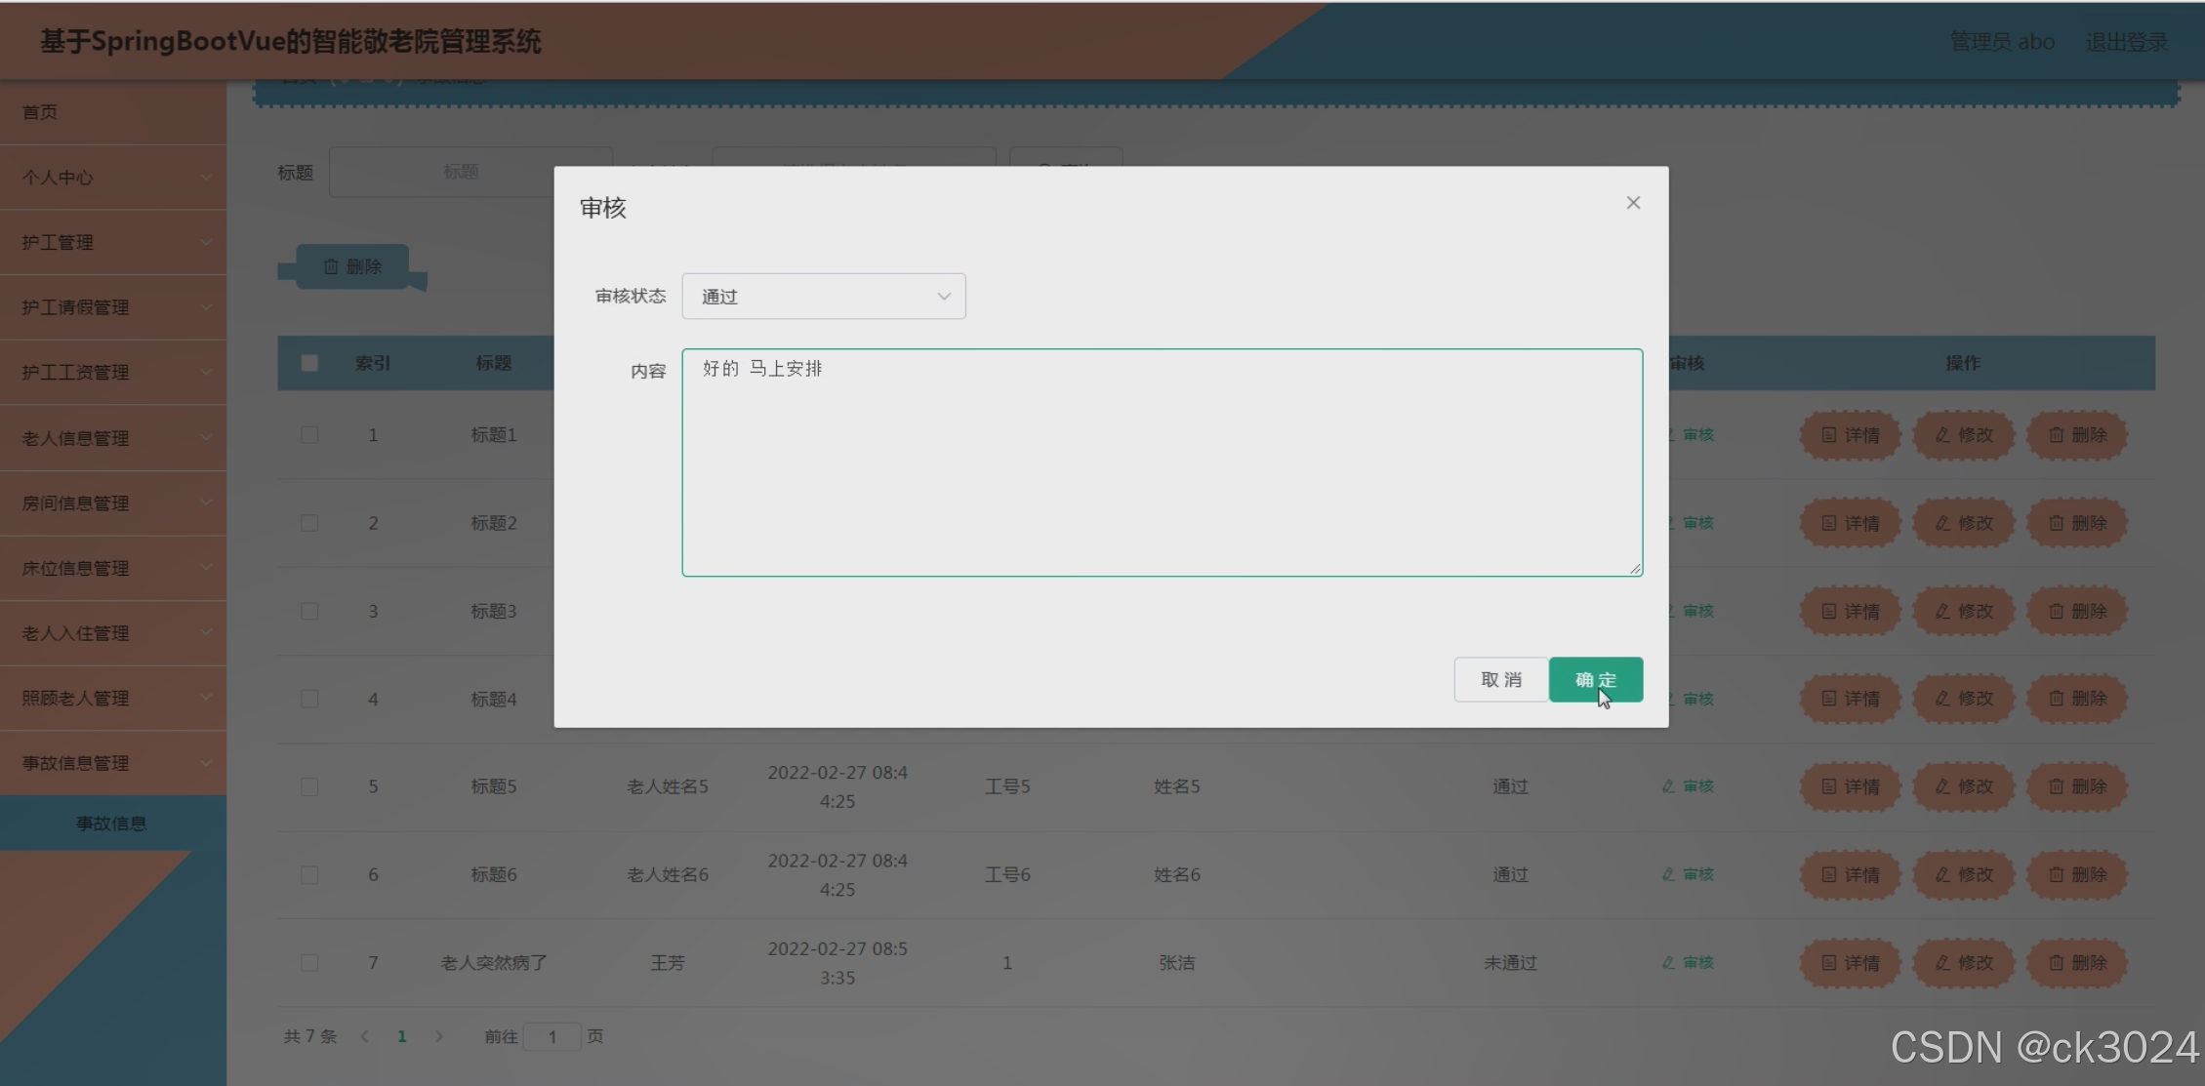This screenshot has width=2205, height=1086.
Task: Click the next page arrow in pagination
Action: click(439, 1036)
